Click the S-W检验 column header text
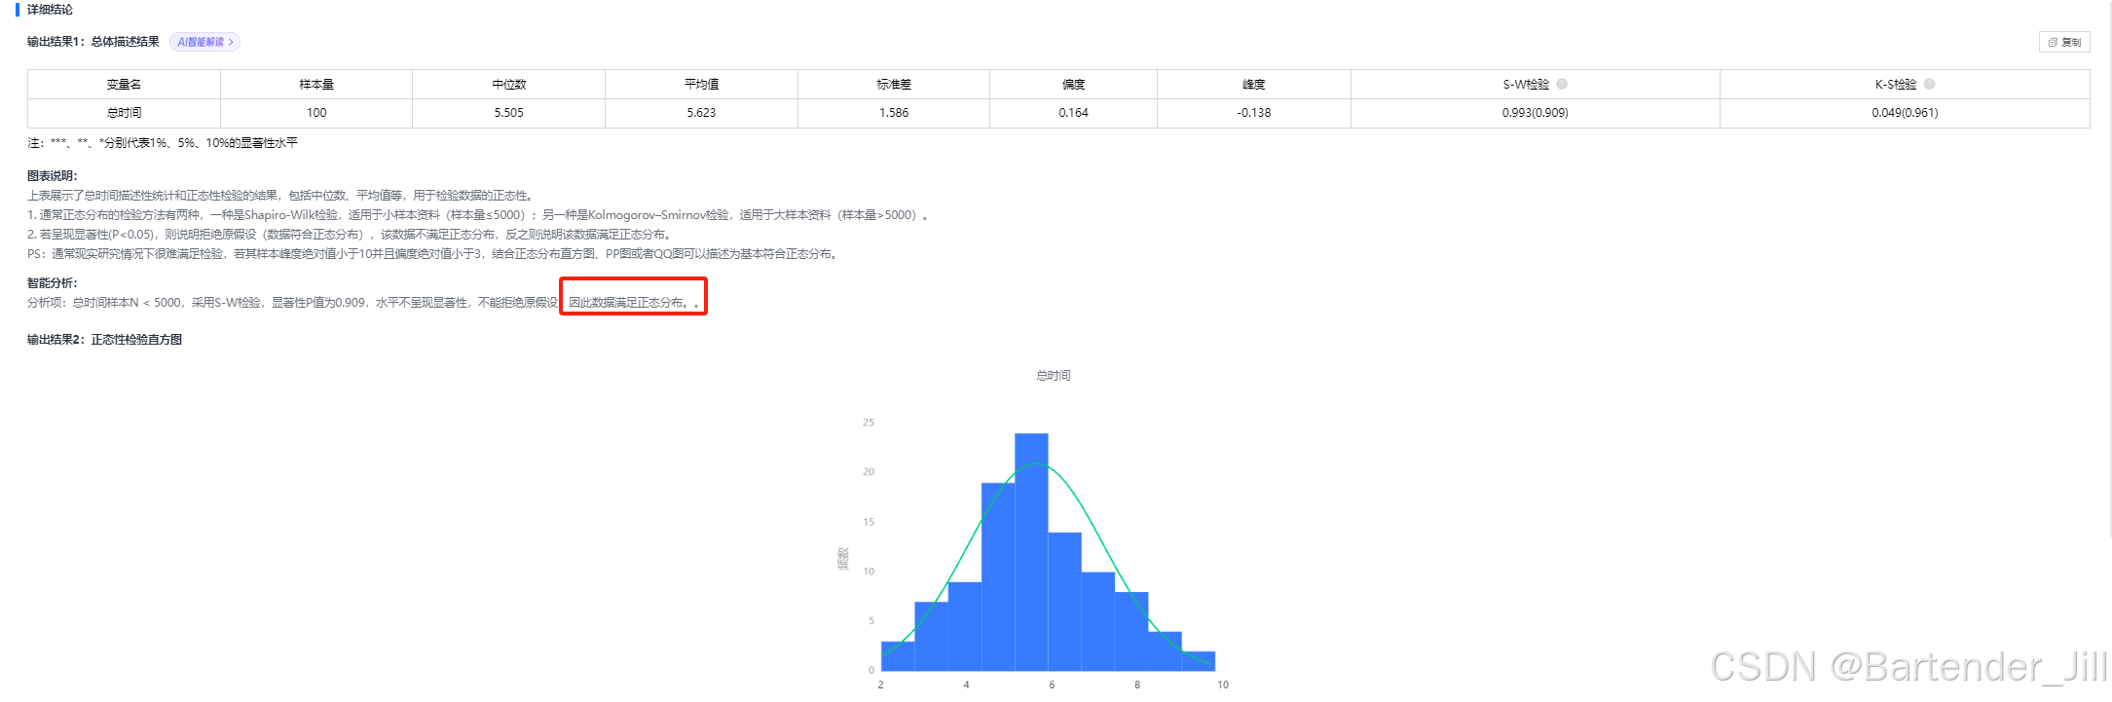Screen dimensions: 2112x702 (x=1526, y=85)
